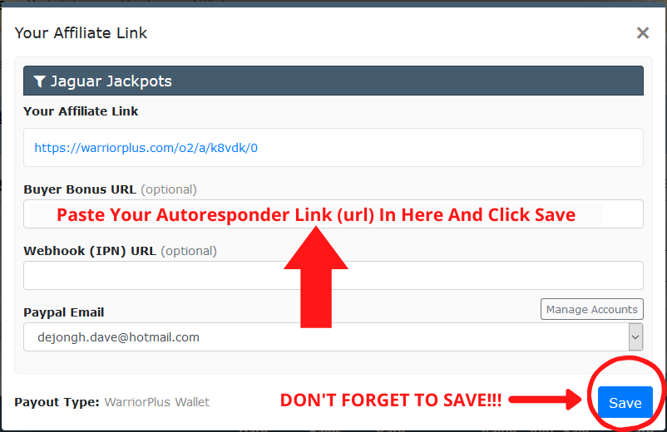Click the DON'T FORGET TO SAVE!!! text

click(x=391, y=400)
